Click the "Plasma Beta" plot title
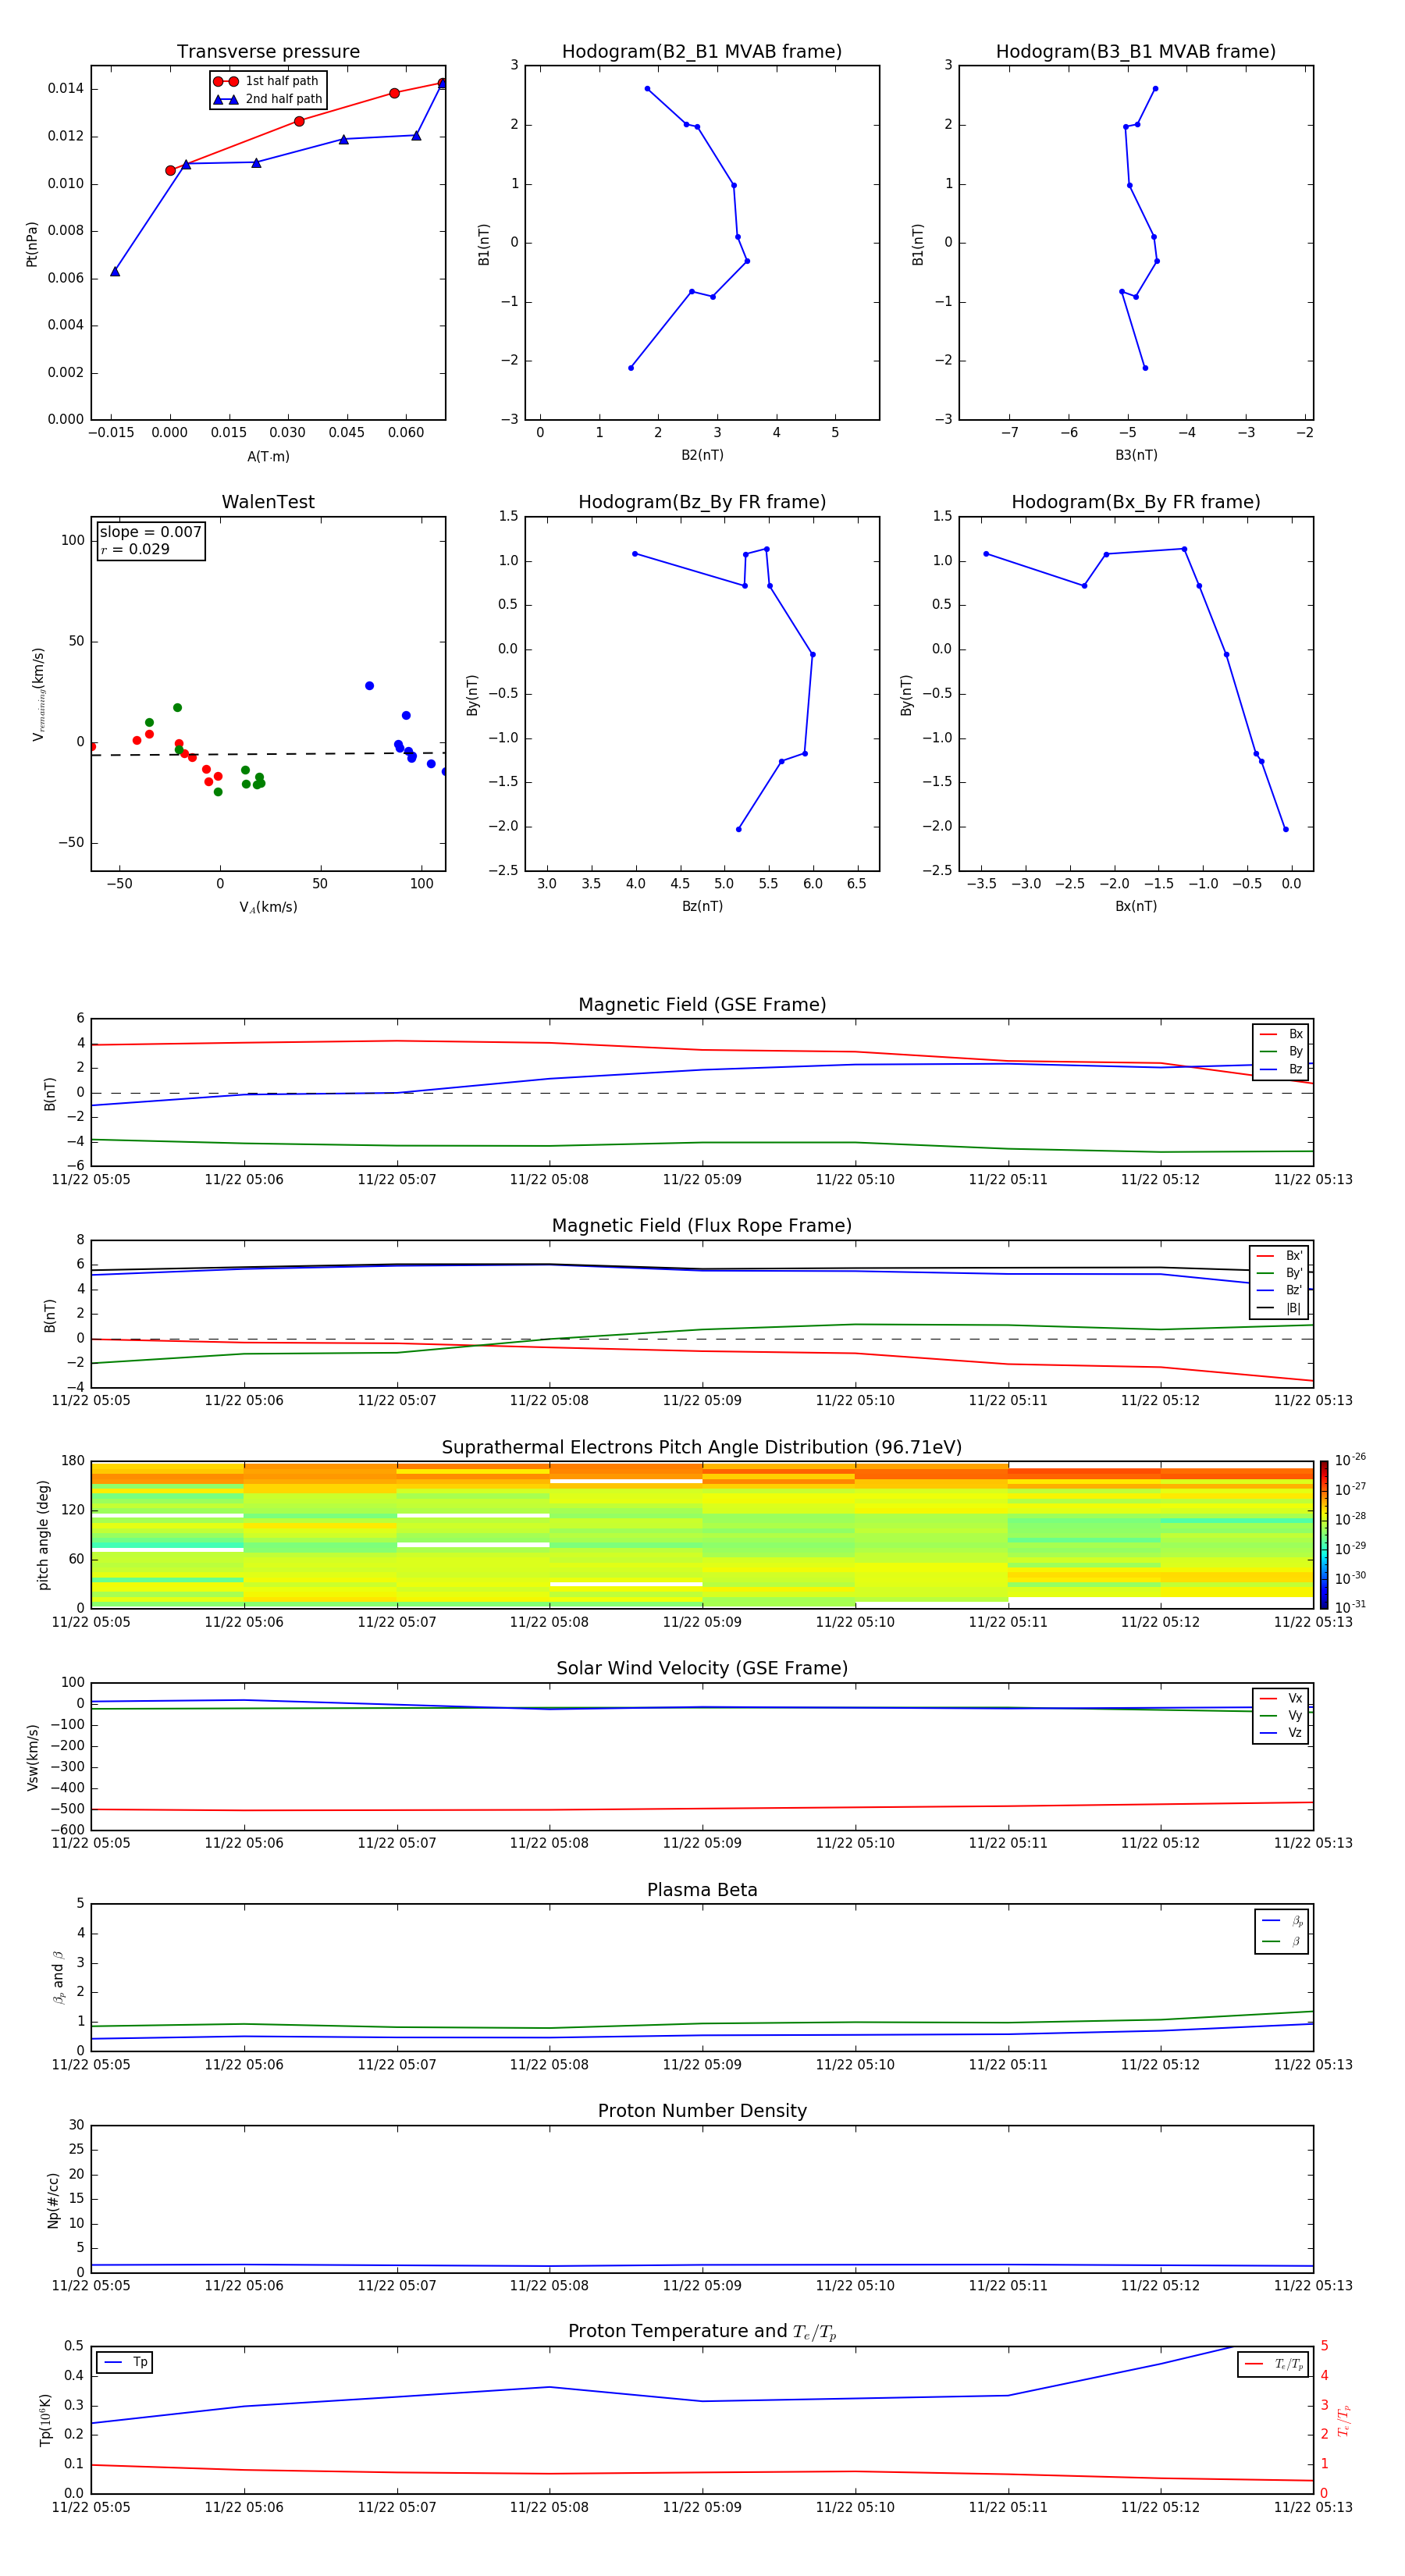 pyautogui.click(x=702, y=1890)
